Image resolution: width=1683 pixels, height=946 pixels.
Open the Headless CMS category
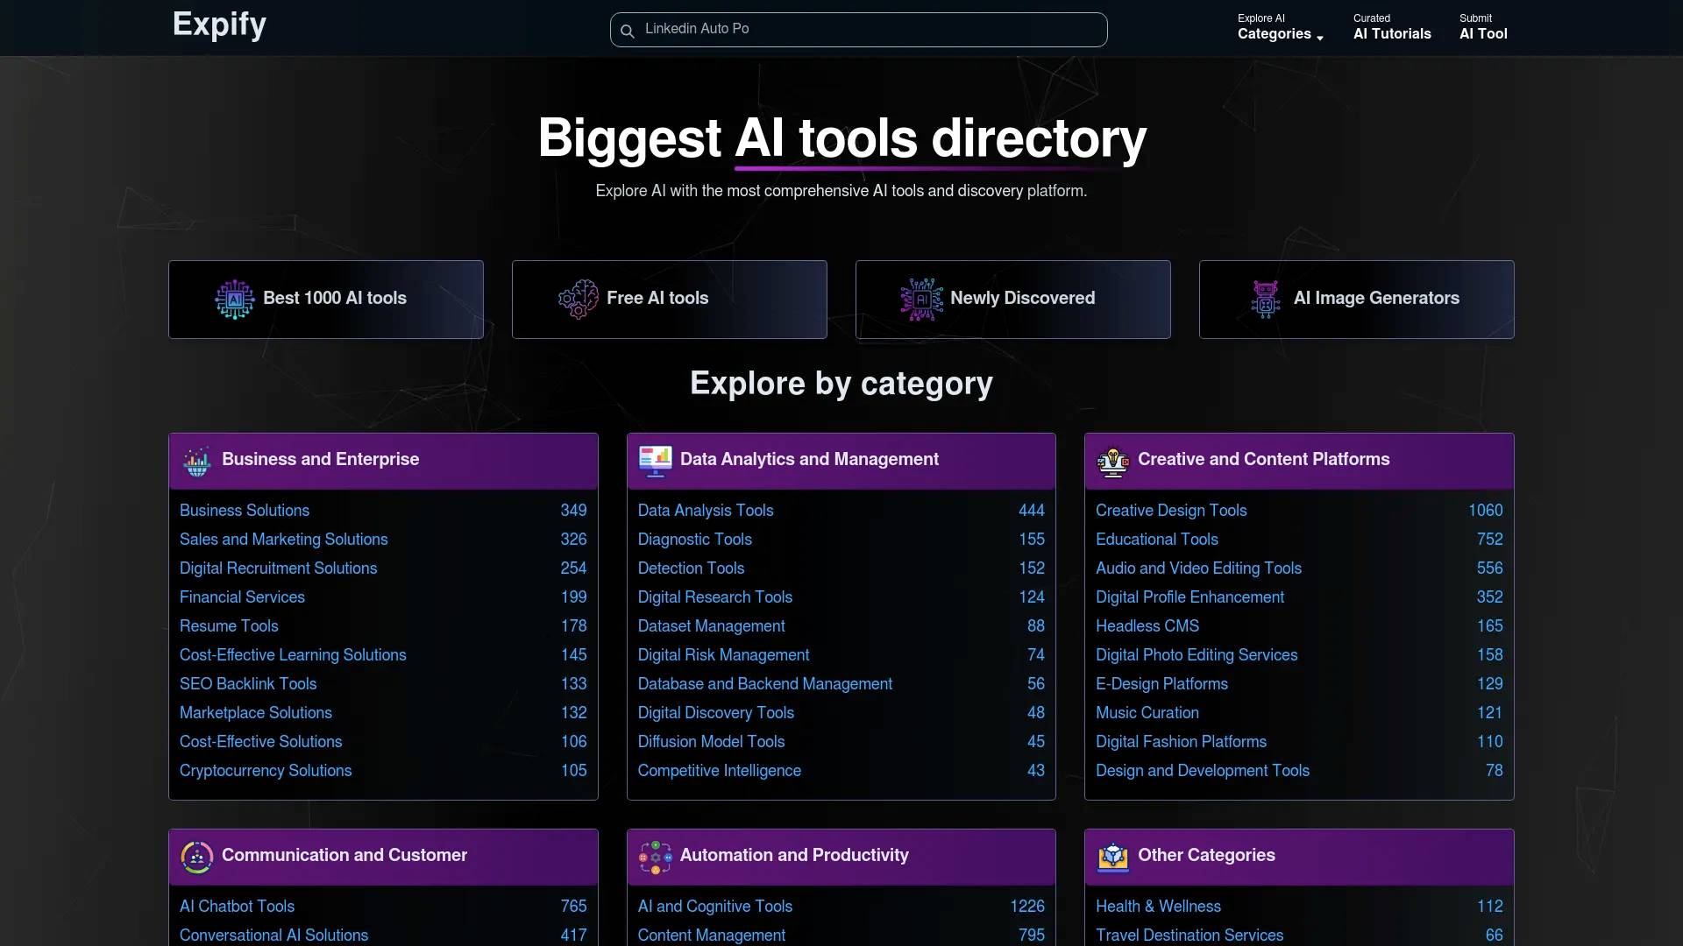(x=1147, y=625)
